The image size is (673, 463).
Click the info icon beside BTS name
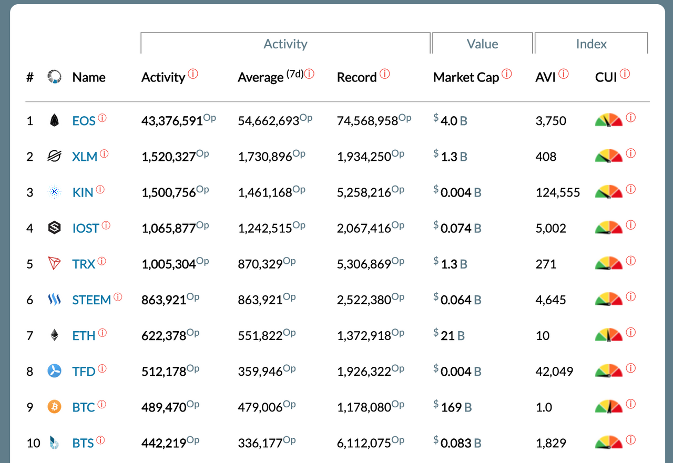click(x=100, y=440)
